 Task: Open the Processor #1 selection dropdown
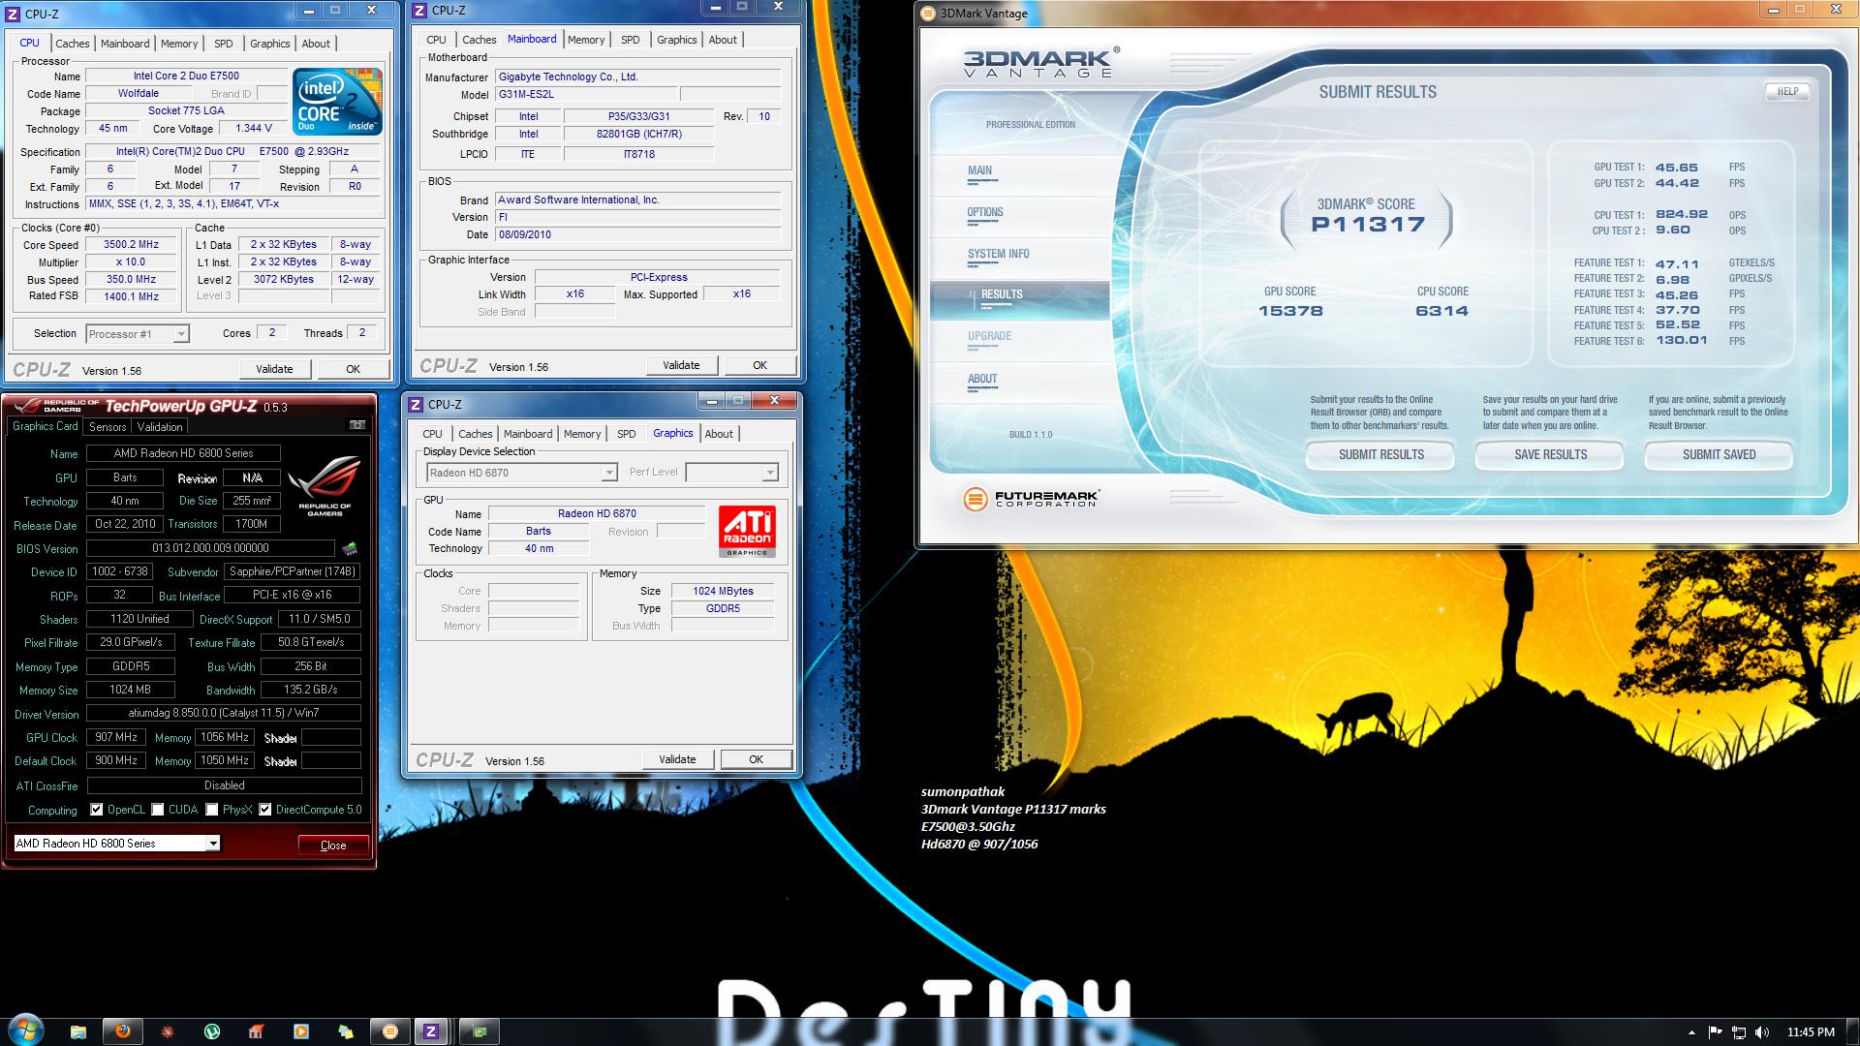pos(137,334)
